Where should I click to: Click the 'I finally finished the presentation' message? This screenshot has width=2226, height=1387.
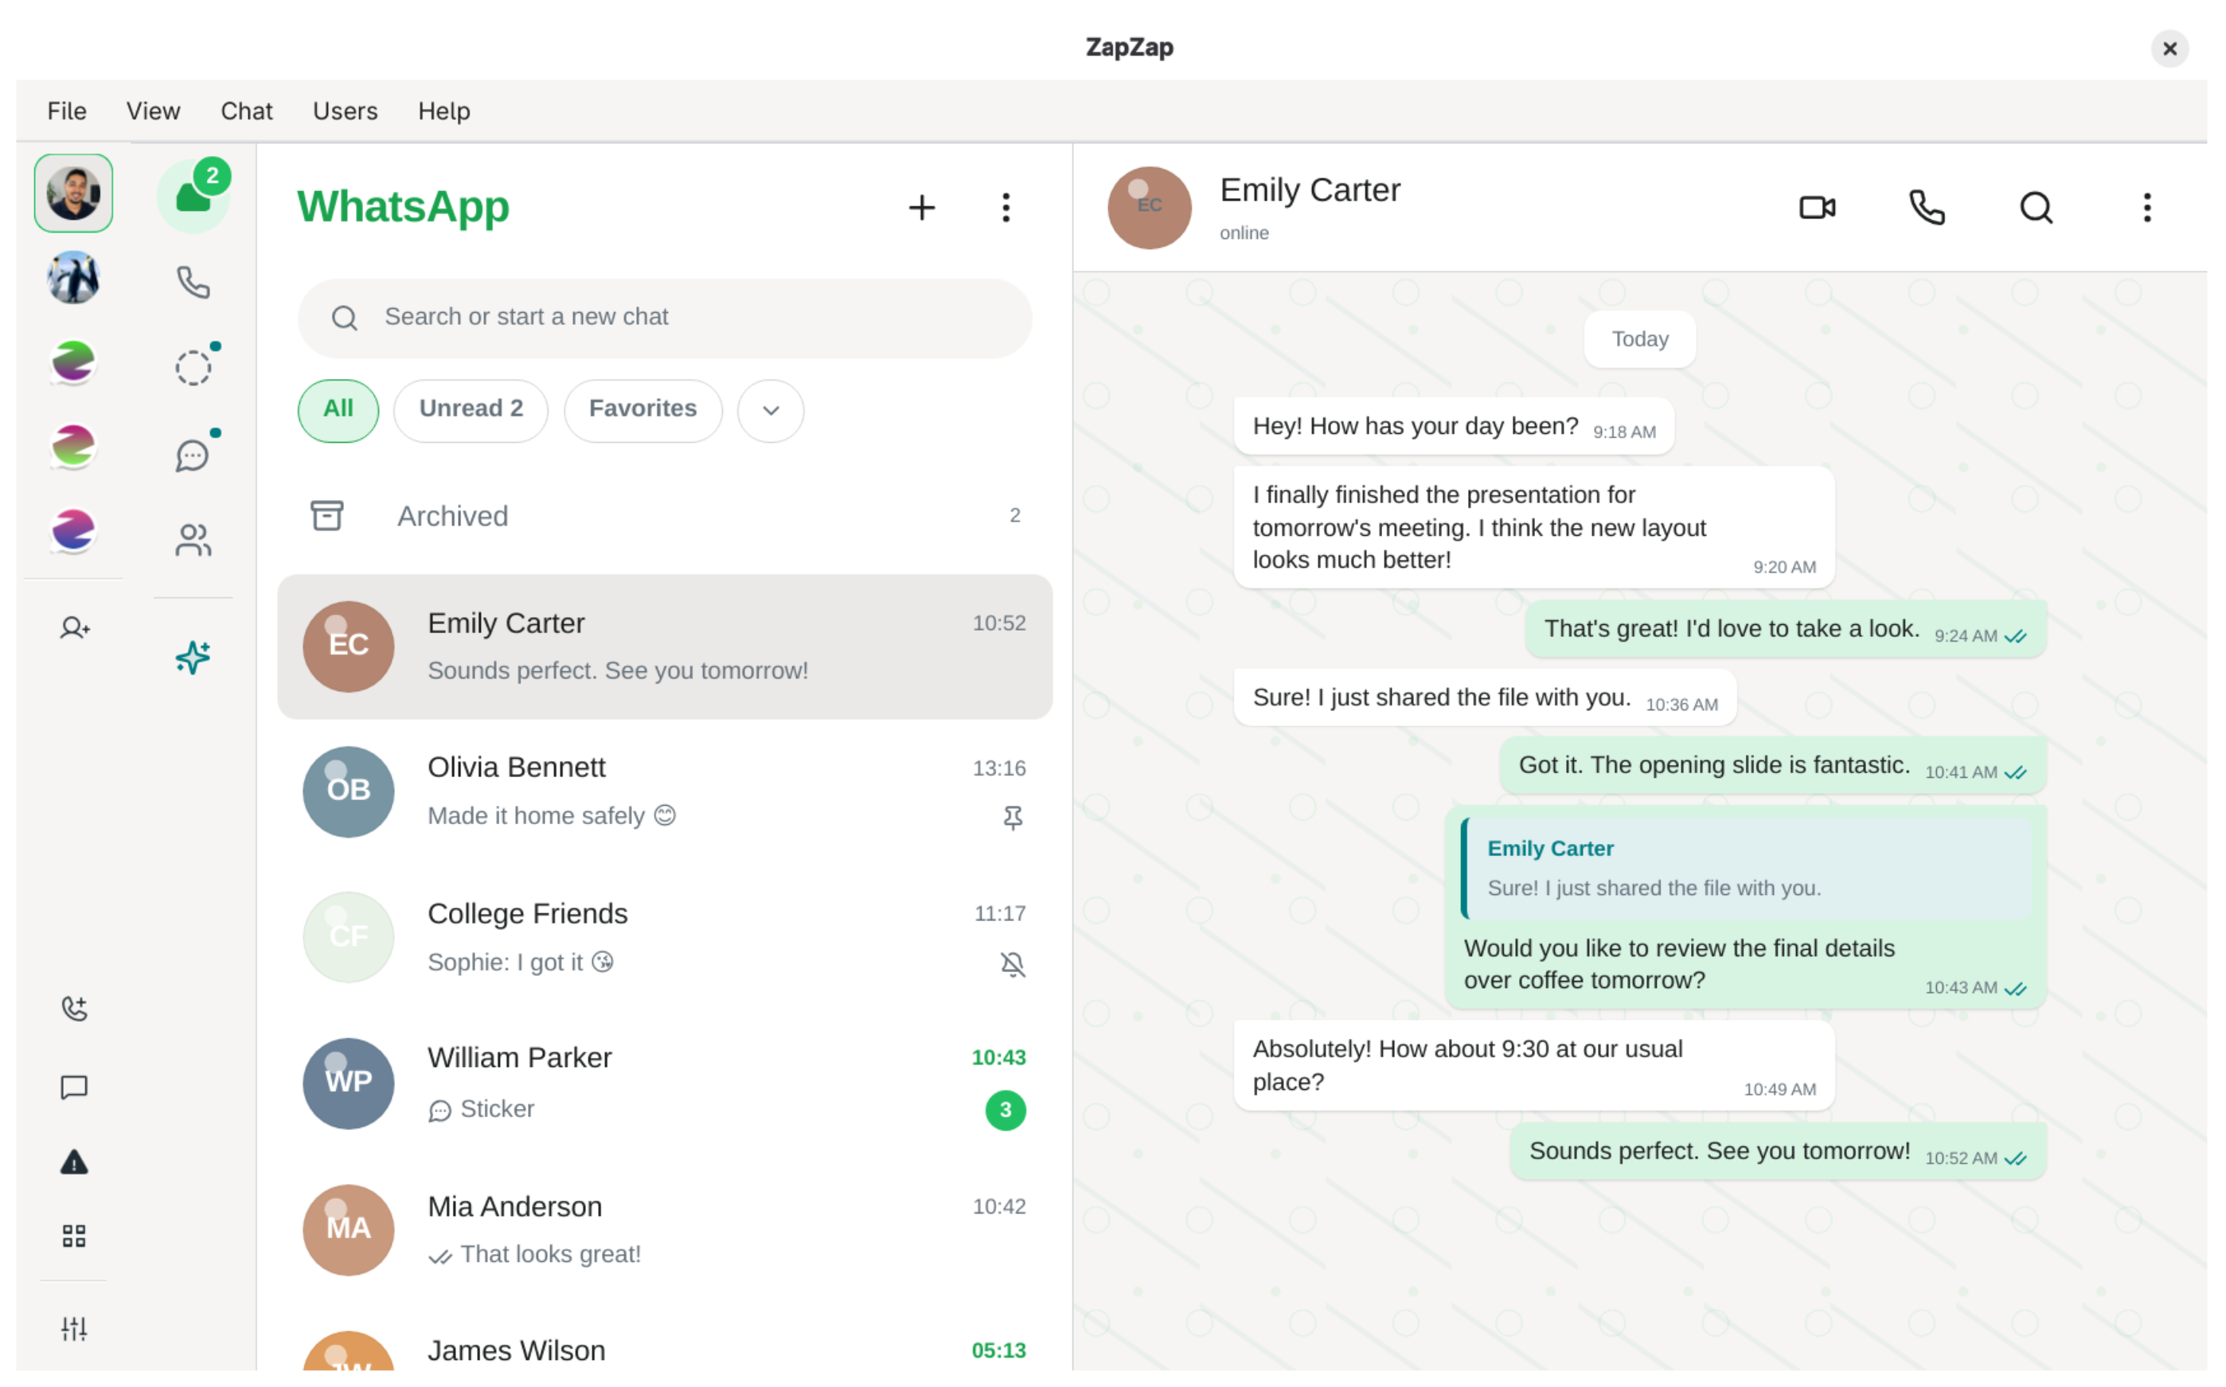[x=1533, y=527]
